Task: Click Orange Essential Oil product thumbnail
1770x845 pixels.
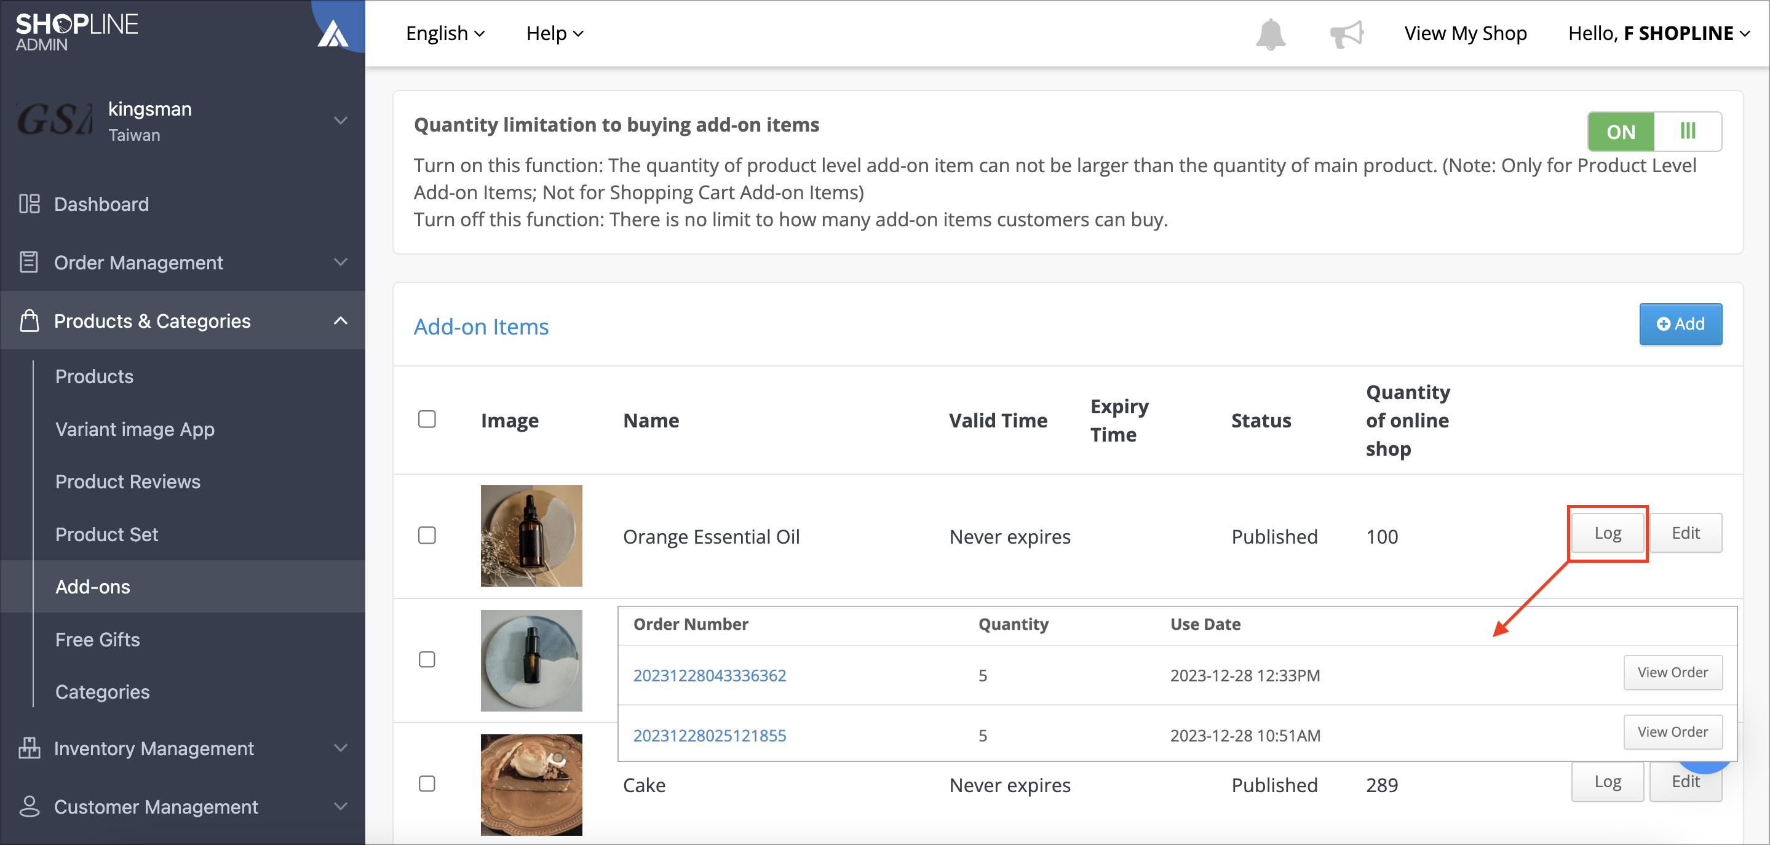Action: coord(531,536)
